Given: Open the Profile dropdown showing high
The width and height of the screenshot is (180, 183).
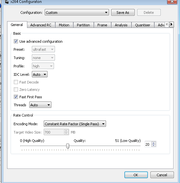Looking at the screenshot, I should coord(43,66).
